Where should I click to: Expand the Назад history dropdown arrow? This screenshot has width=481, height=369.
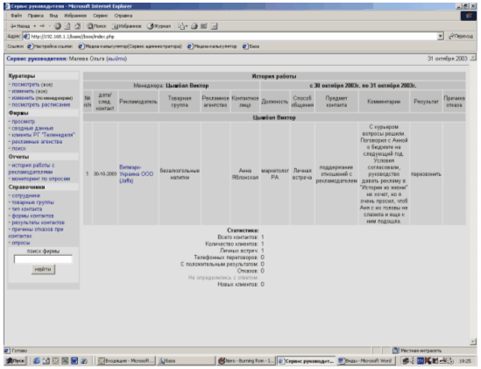coord(35,26)
